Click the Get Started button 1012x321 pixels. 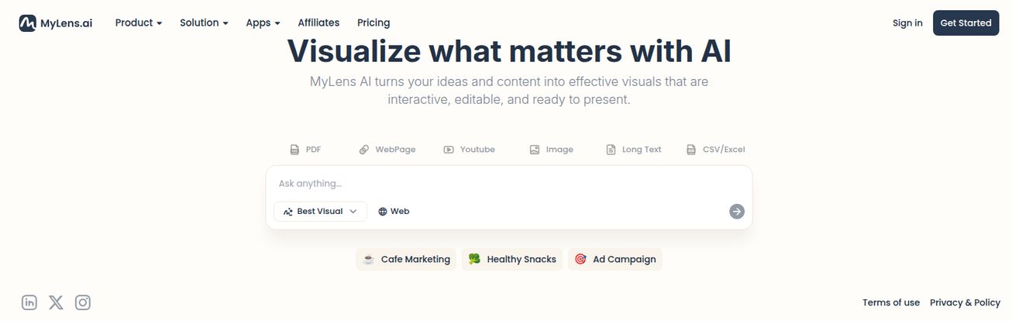pos(966,23)
